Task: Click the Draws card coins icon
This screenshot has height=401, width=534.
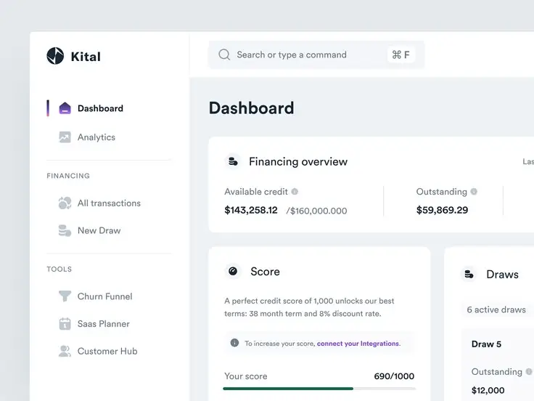Action: pyautogui.click(x=469, y=274)
